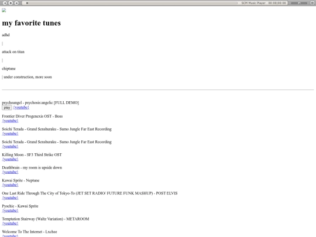This screenshot has height=237, width=316.
Task: Click the play button under psychoangel track
Action: click(7, 108)
